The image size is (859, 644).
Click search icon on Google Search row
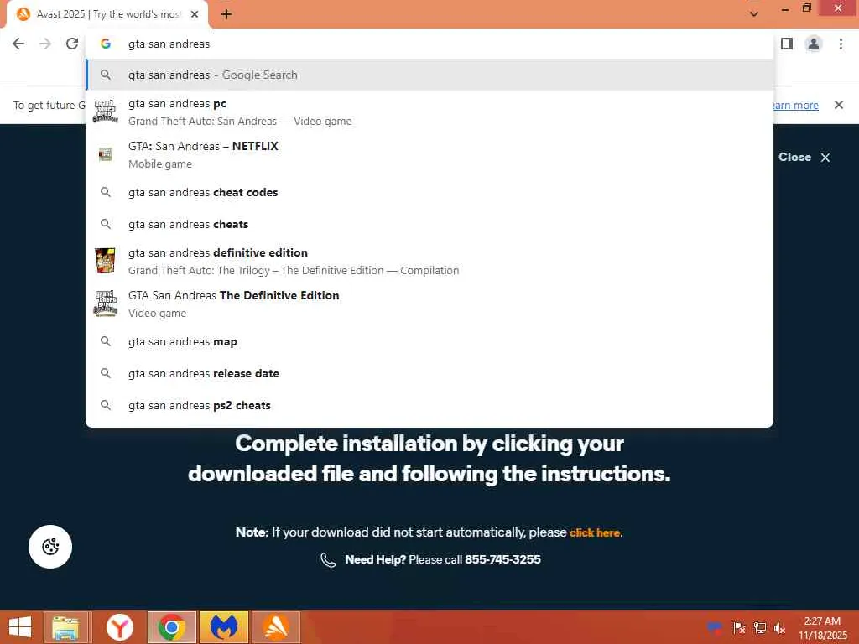coord(105,75)
